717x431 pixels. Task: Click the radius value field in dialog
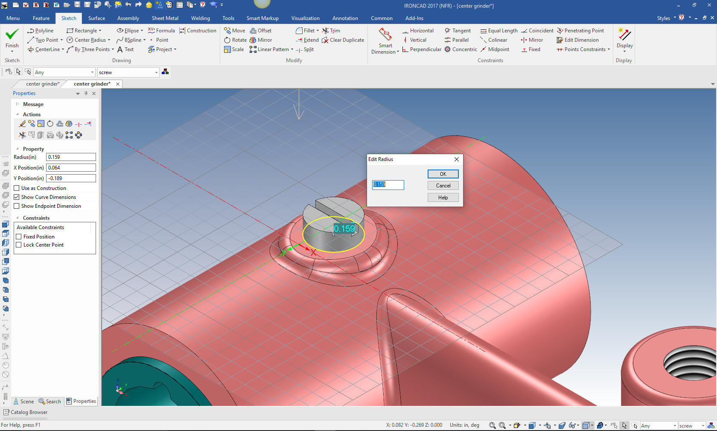[x=388, y=185]
